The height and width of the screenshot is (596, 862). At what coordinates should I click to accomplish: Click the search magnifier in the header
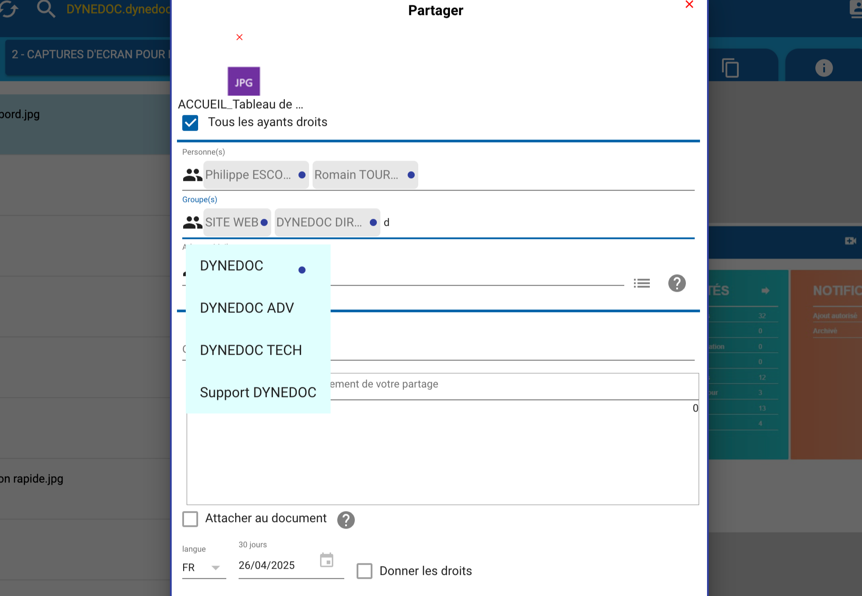tap(46, 9)
